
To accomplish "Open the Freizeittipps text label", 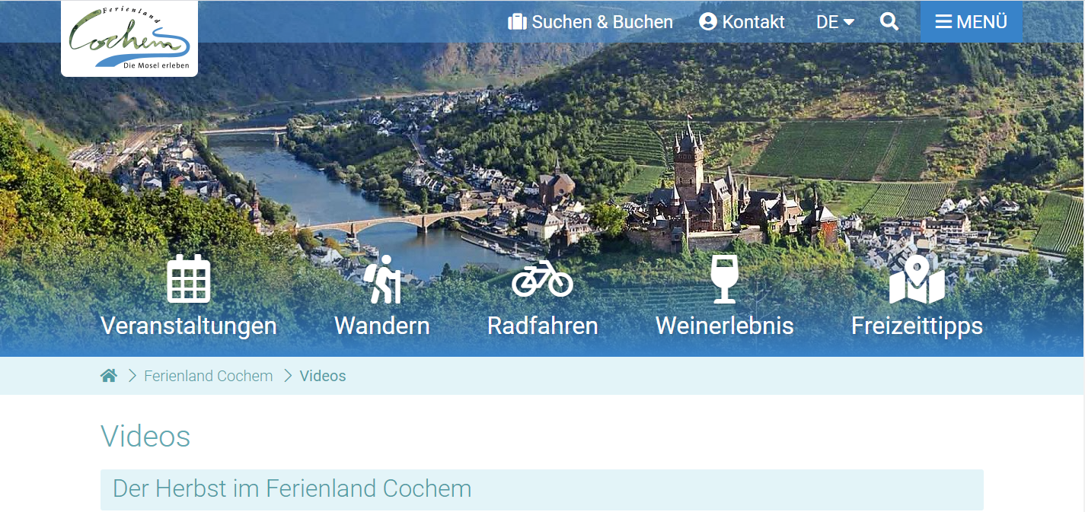I will pyautogui.click(x=917, y=326).
